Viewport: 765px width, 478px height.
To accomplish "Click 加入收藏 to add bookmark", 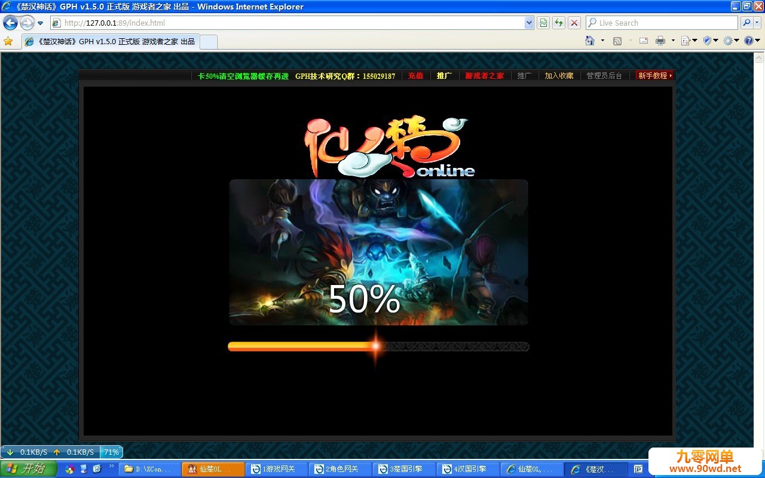I will tap(559, 76).
